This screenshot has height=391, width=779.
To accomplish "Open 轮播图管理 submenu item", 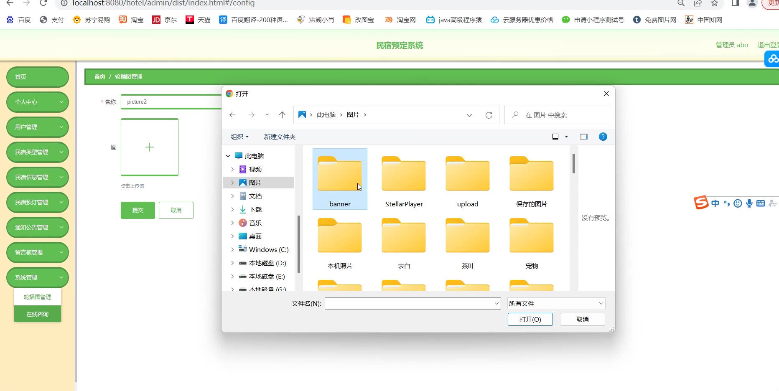I will 38,297.
